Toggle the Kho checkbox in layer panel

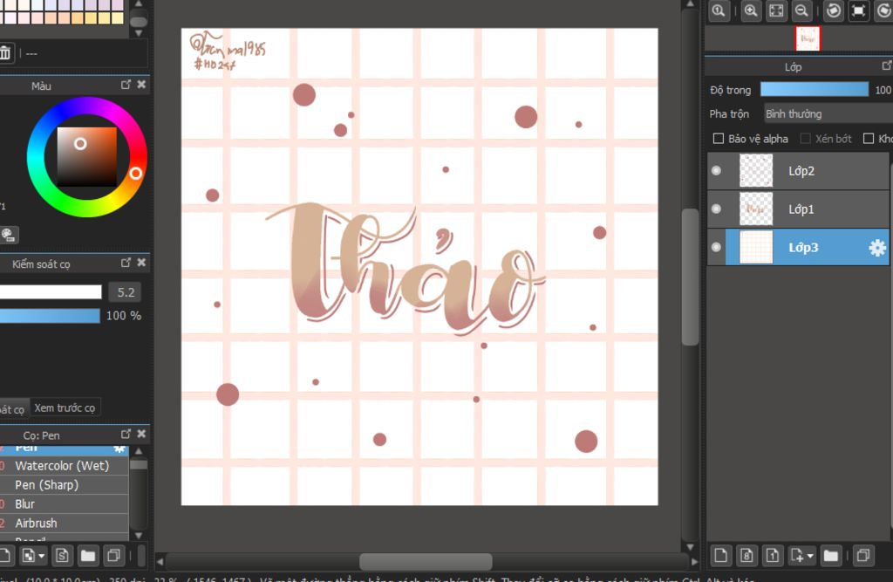(869, 139)
